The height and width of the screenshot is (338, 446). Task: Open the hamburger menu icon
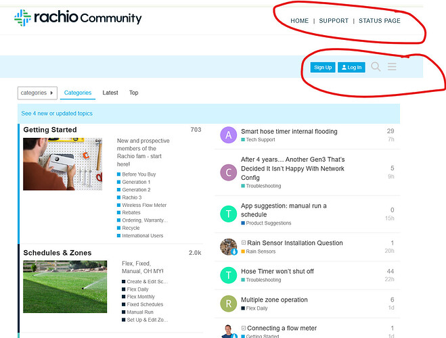(392, 67)
